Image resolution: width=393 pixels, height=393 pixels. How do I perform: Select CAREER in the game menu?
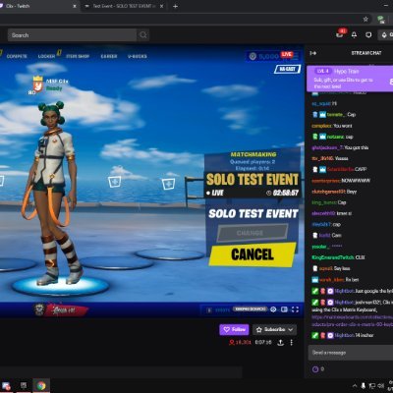(109, 56)
